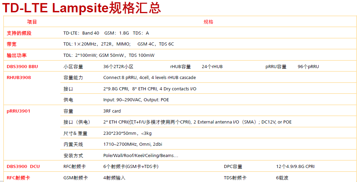This screenshot has width=357, height=182.
Task: Click the row label "支持的频段"
Action: click(x=19, y=33)
